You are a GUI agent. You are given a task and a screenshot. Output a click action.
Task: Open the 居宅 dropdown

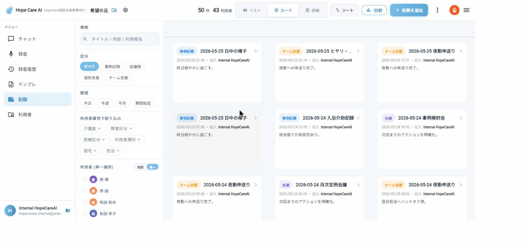90,150
